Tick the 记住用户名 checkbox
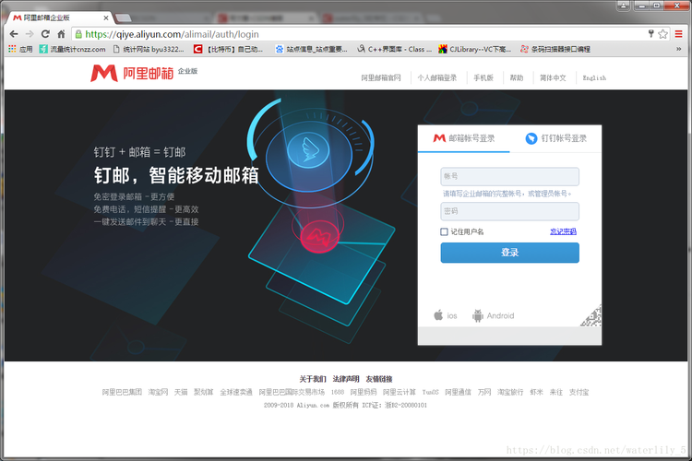Screen dimensions: 692x461 coord(444,231)
